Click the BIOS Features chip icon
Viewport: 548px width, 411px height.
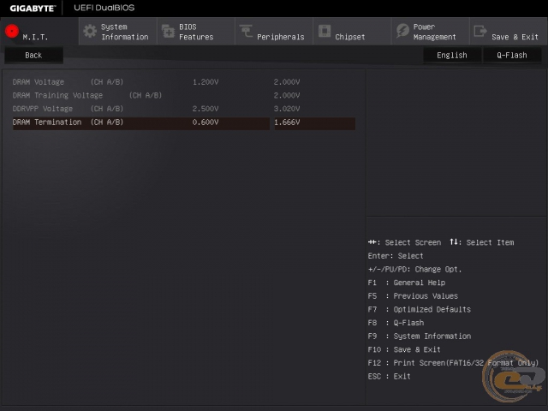pos(167,32)
